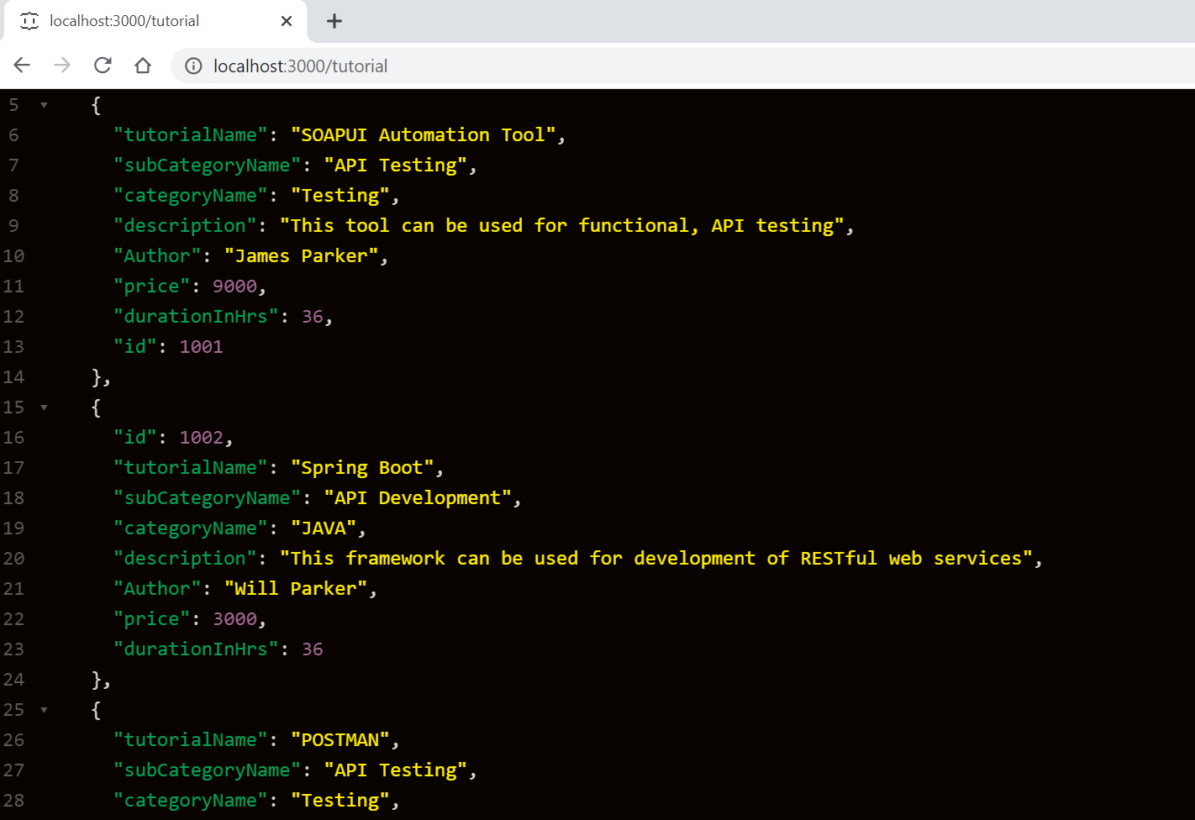This screenshot has width=1195, height=820.
Task: Click the price value 9000
Action: [235, 286]
